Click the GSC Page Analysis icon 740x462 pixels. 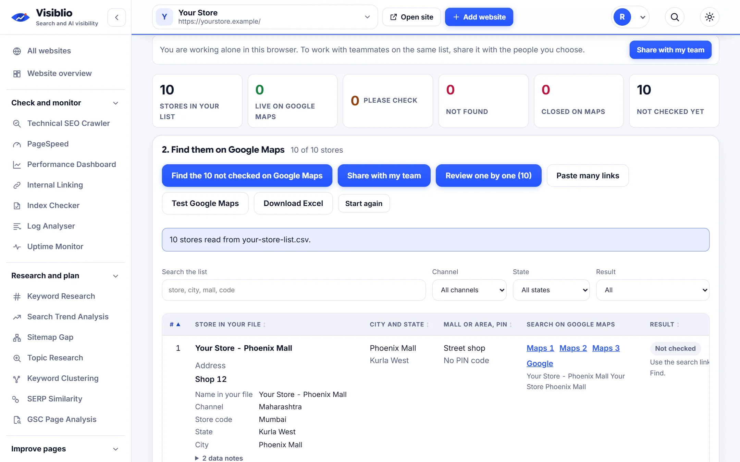coord(17,420)
